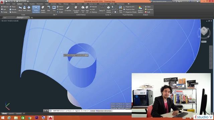Click Project to View
This screenshot has width=214, height=120.
pos(129,9)
